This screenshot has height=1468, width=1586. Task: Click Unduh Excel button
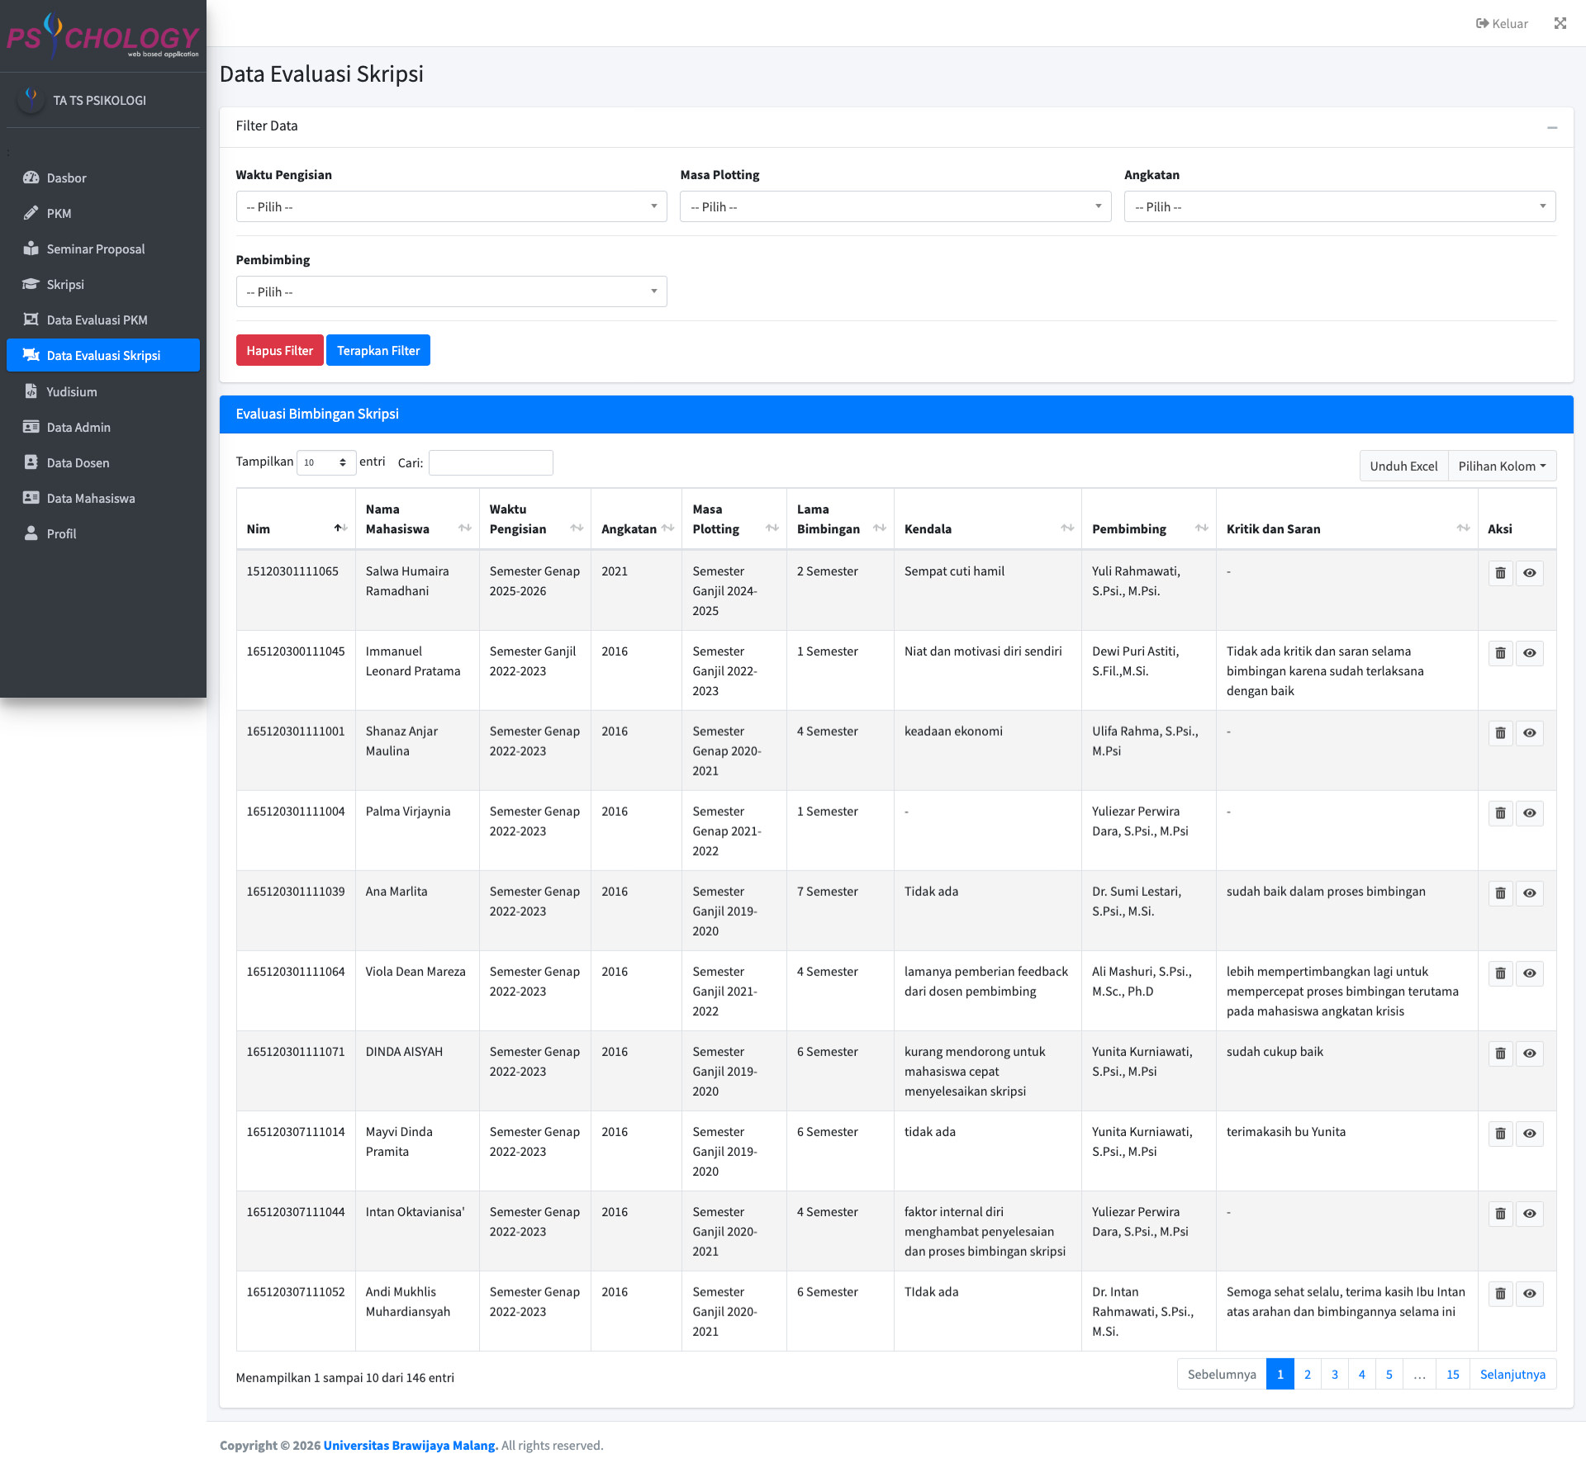click(1403, 466)
